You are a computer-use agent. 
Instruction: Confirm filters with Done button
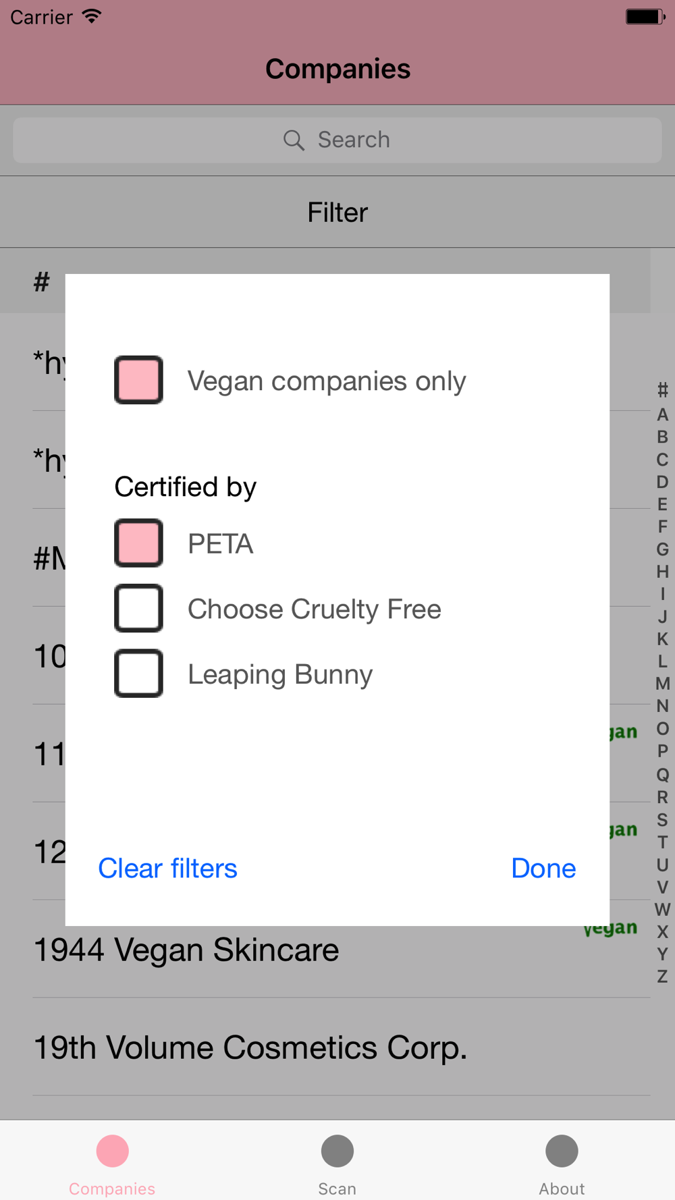543,868
